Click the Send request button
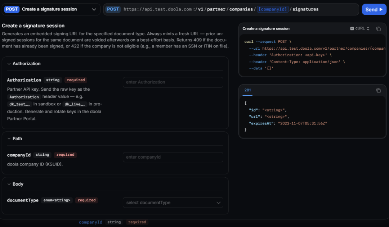Screen dimensions: 389x227 (x=374, y=9)
